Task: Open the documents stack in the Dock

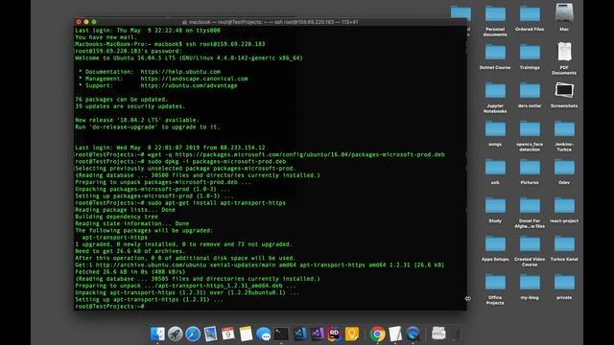Action: [x=438, y=333]
